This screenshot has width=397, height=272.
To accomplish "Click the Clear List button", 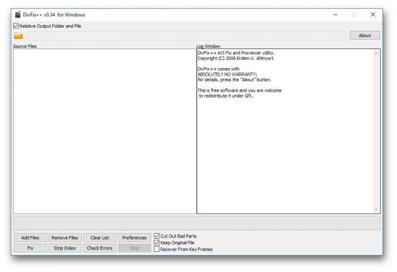I will pos(100,237).
